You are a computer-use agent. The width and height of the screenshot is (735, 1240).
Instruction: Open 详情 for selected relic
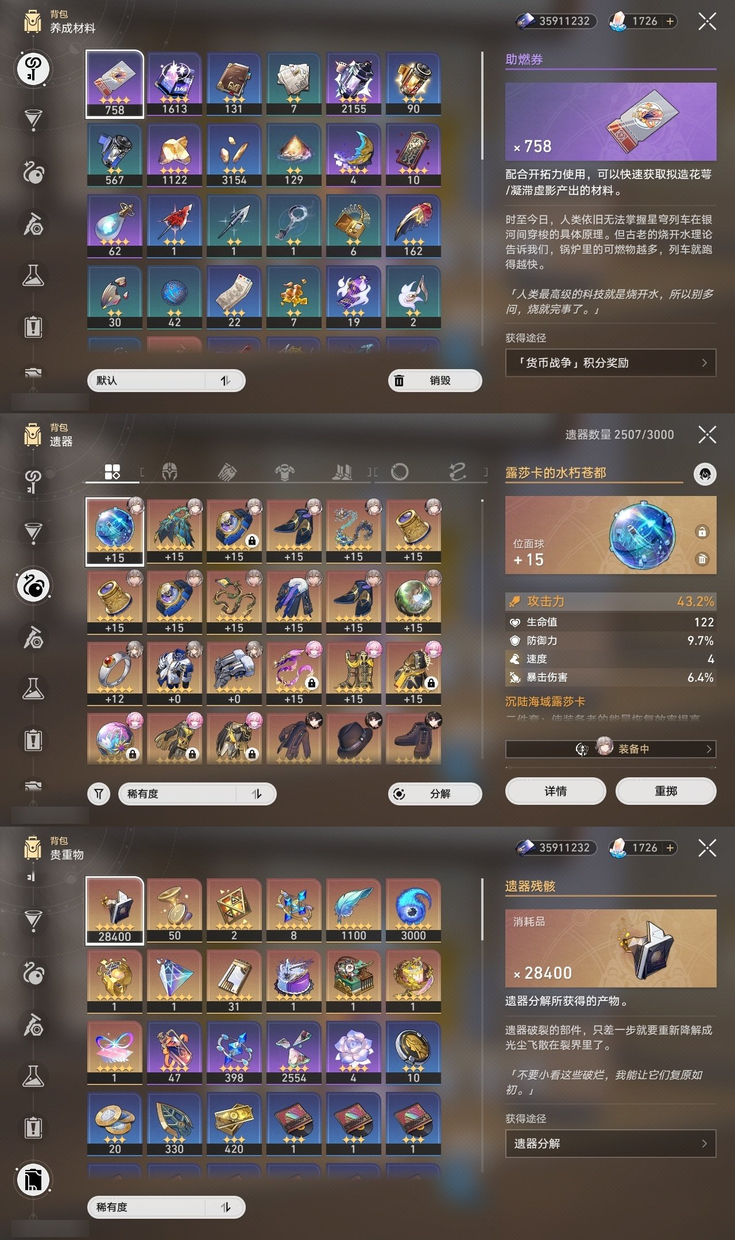(x=555, y=791)
